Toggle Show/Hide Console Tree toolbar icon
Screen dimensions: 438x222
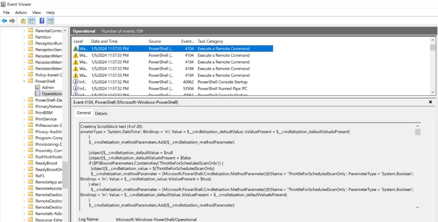pyautogui.click(x=32, y=21)
